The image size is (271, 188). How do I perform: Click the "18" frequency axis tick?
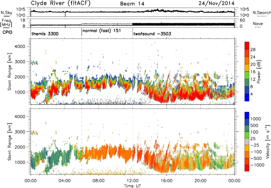(x=23, y=20)
